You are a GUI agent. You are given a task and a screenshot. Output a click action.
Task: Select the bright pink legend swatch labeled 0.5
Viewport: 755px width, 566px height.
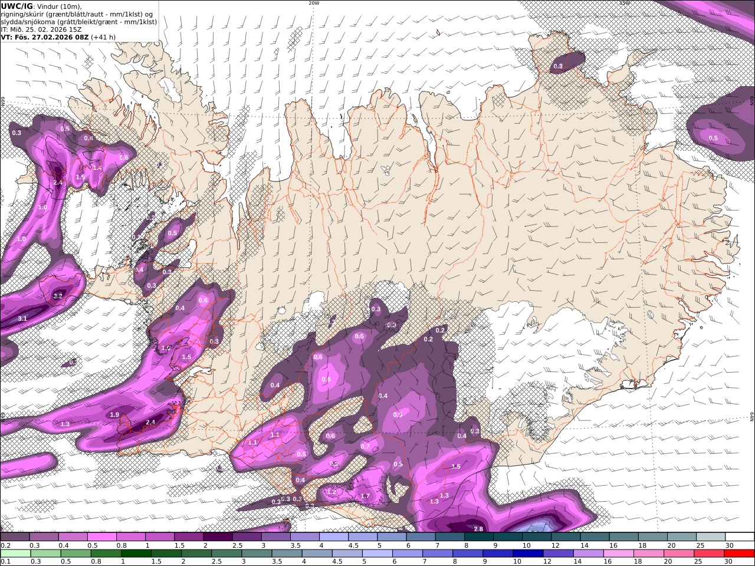(x=101, y=537)
